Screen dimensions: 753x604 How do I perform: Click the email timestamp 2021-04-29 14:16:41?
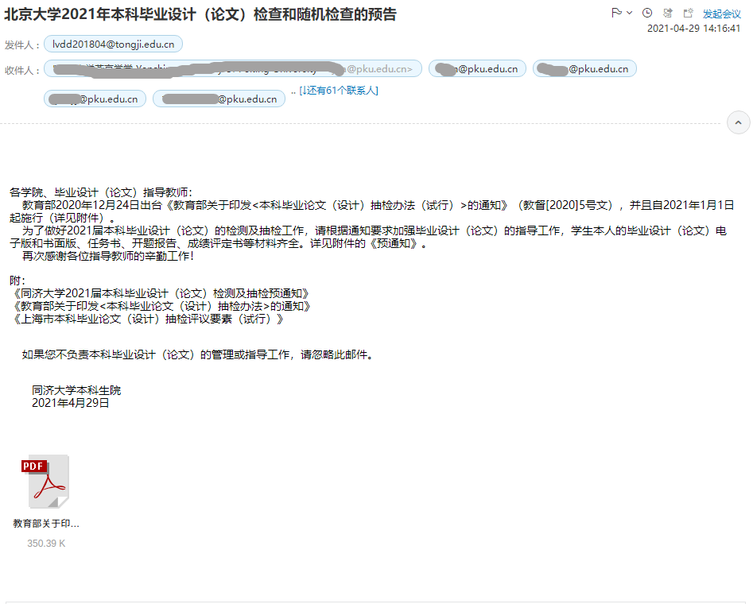pyautogui.click(x=693, y=29)
